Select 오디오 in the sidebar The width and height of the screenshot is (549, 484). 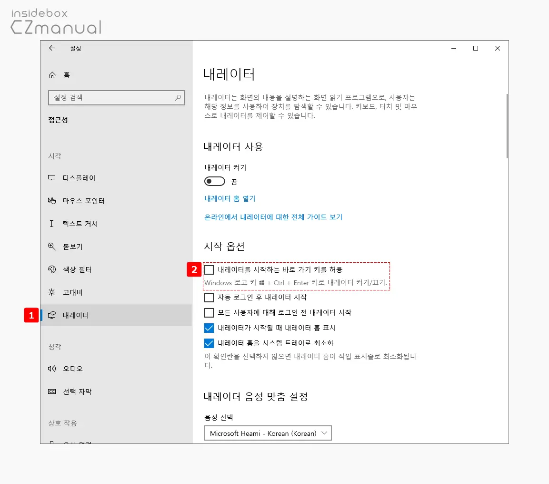116,368
